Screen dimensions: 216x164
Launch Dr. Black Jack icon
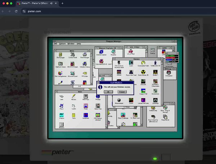click(135, 116)
